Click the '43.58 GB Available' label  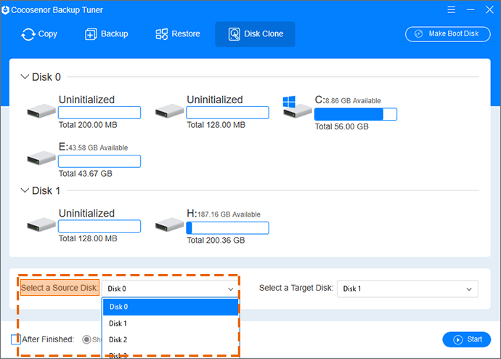[98, 148]
